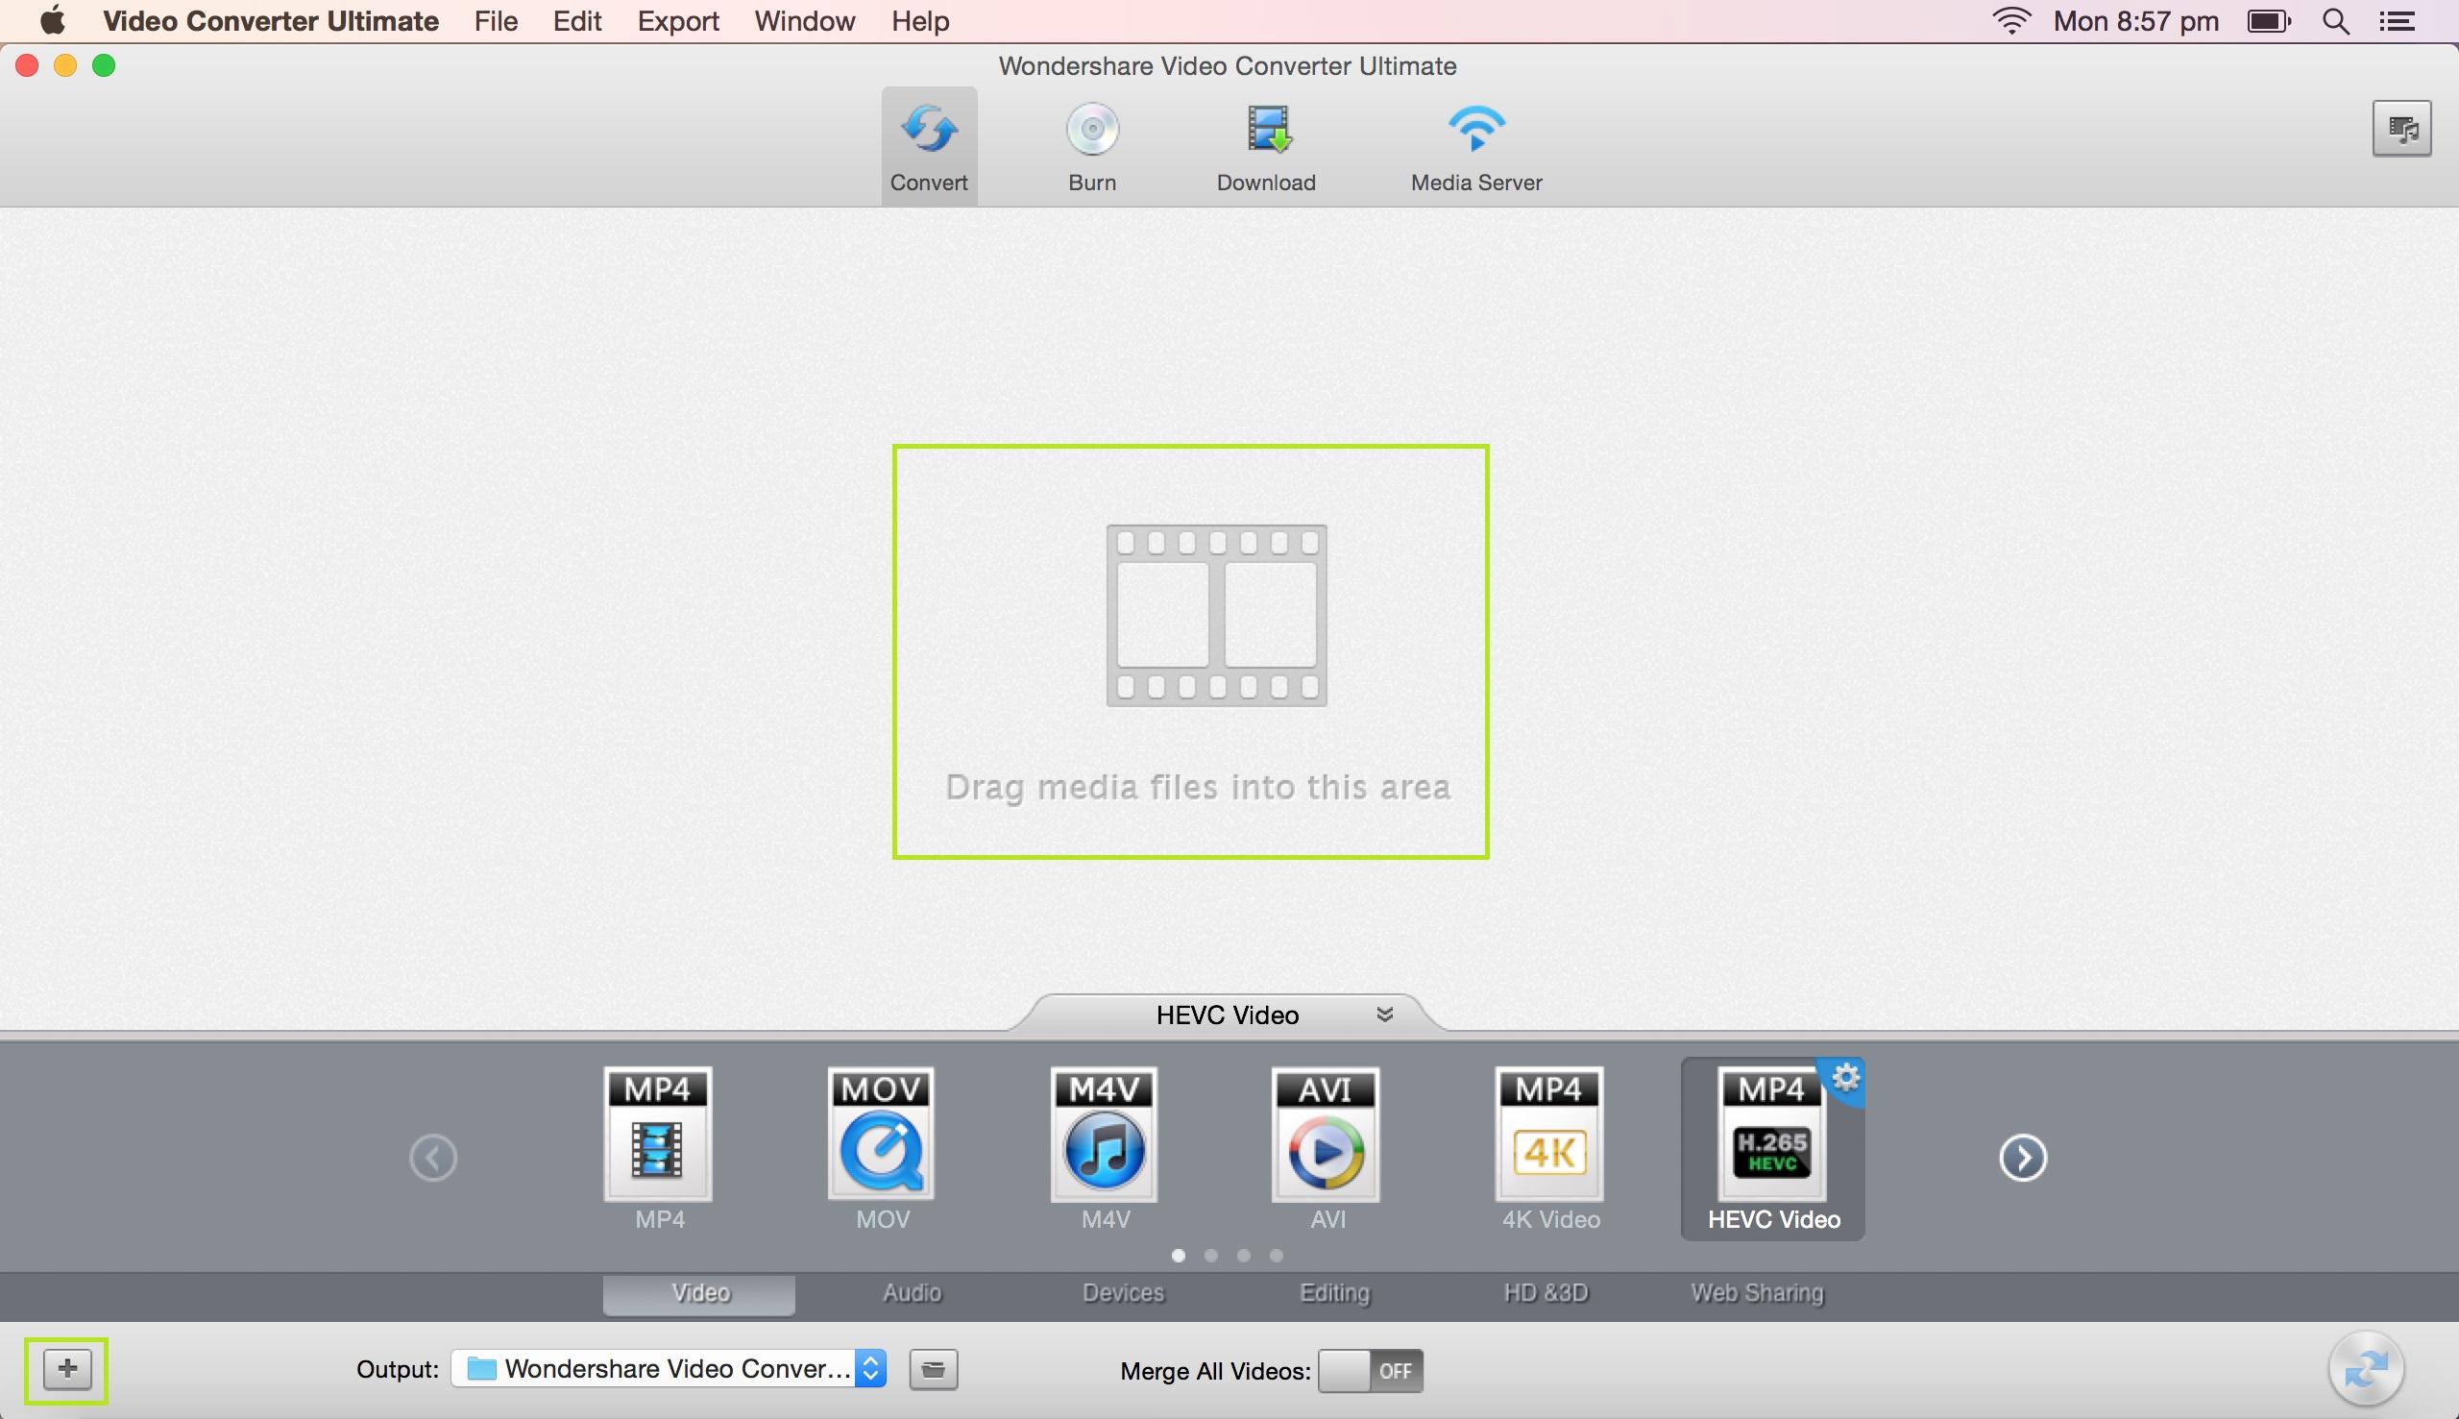Open the Export menu
The width and height of the screenshot is (2459, 1419).
(x=677, y=20)
